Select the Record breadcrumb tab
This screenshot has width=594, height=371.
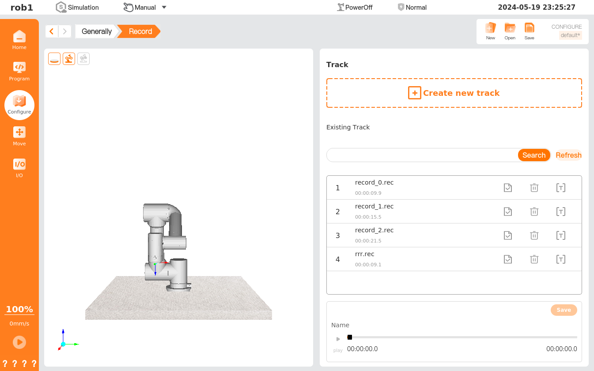click(140, 31)
